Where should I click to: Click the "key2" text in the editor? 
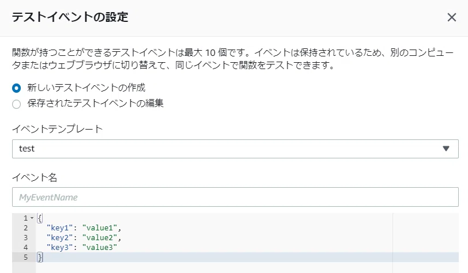(60, 237)
